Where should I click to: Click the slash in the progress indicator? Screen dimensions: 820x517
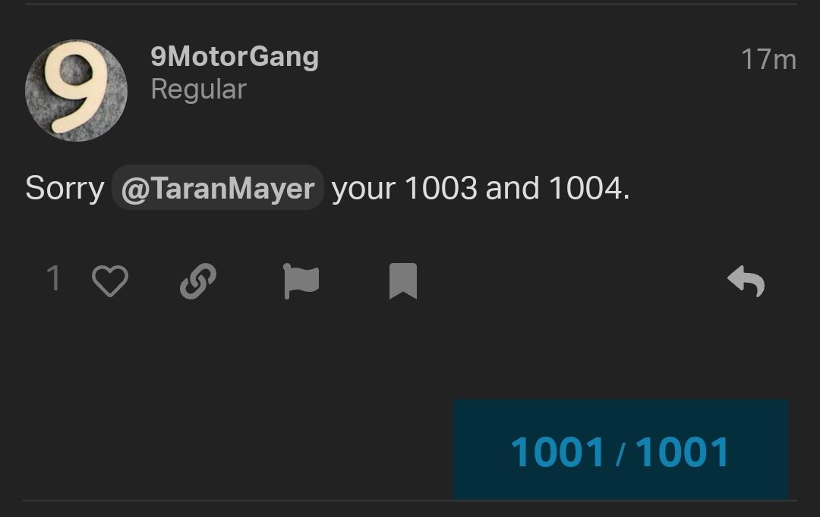pos(620,453)
